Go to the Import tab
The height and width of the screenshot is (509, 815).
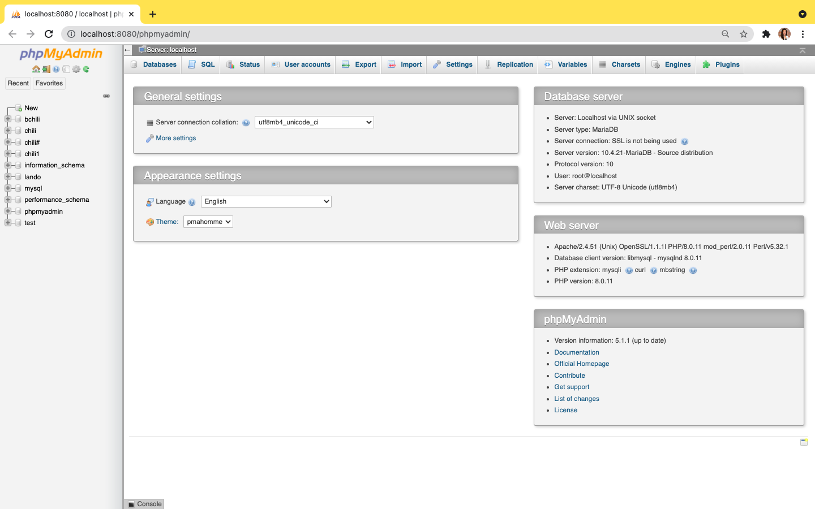pyautogui.click(x=405, y=64)
